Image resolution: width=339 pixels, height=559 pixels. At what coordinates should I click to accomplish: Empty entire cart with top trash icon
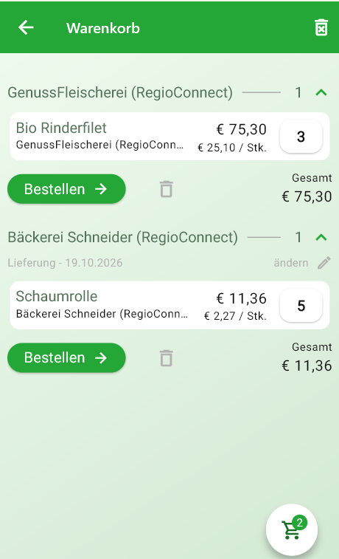(x=321, y=27)
